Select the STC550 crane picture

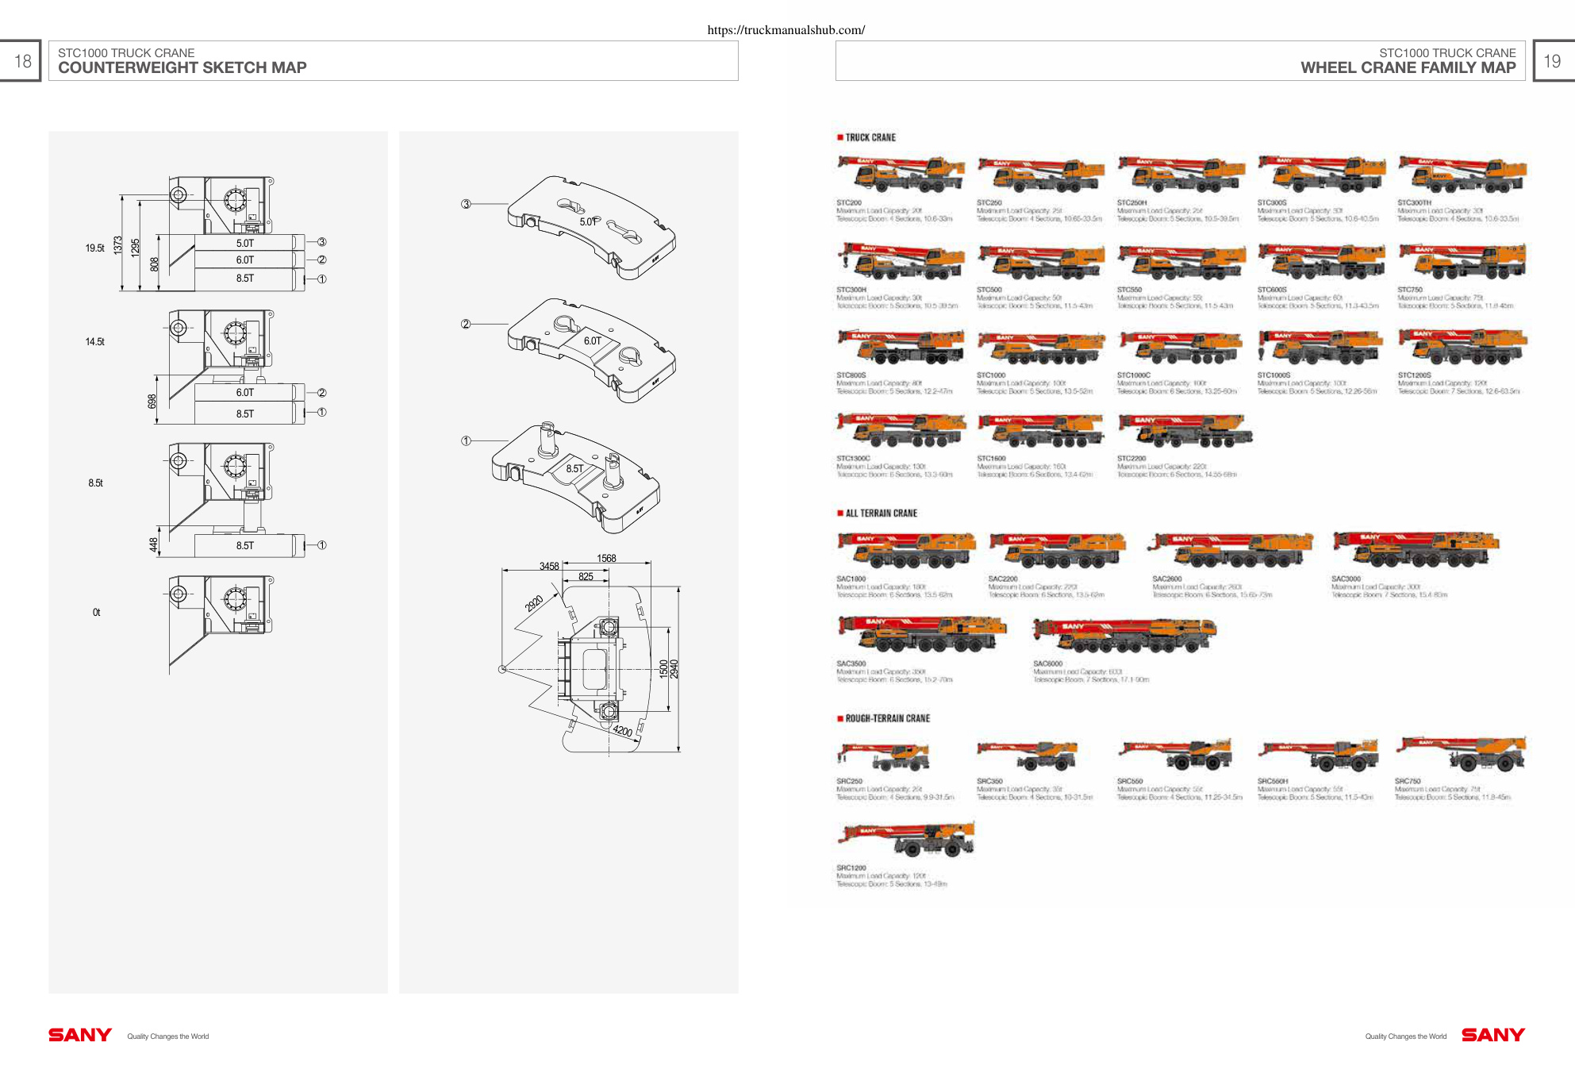[1181, 262]
